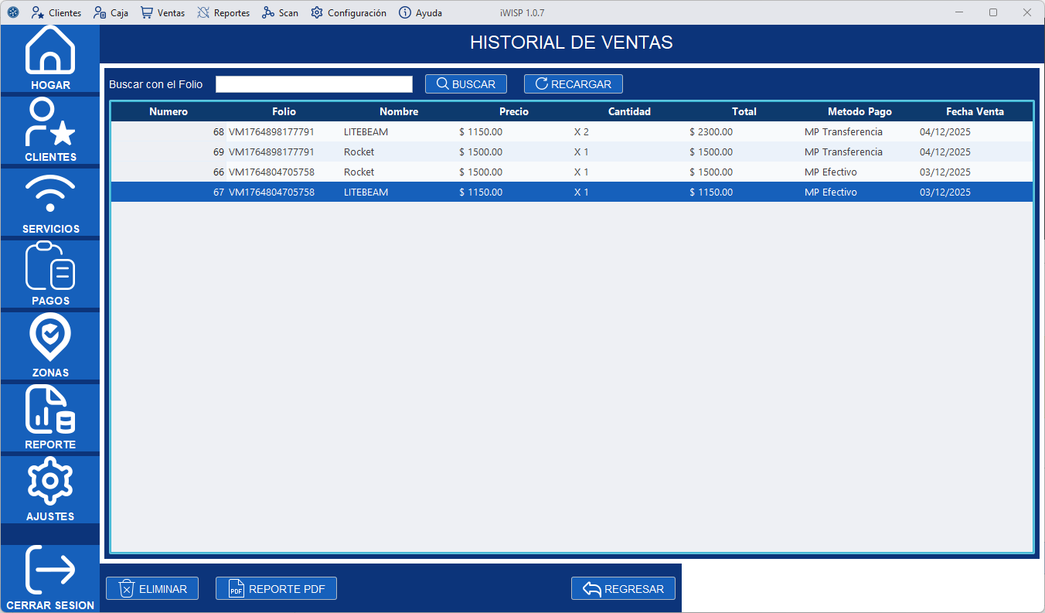Screen dimensions: 1045x613
Task: Open the Scan tool from the toolbar
Action: coord(280,12)
